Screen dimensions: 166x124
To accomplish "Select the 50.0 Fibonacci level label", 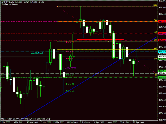I will pyautogui.click(x=155, y=40).
